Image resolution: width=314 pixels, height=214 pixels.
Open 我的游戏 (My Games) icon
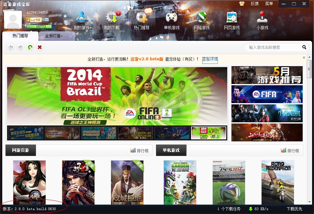[81, 17]
